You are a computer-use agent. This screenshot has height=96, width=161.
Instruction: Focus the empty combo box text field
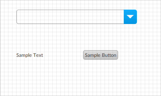point(70,17)
